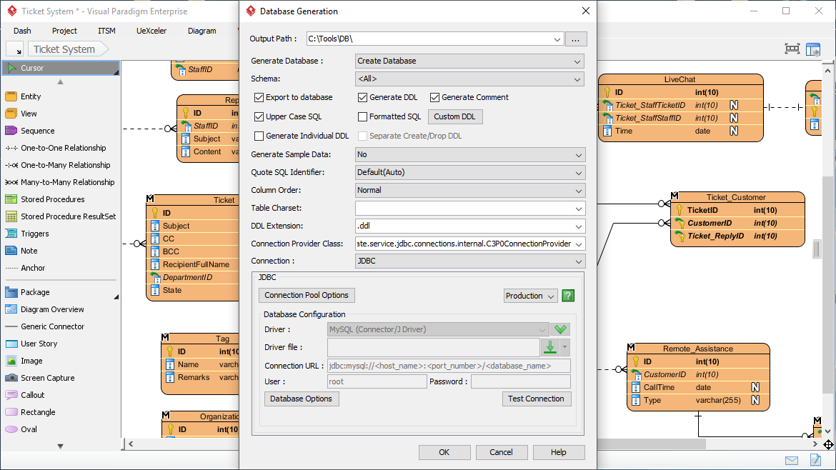This screenshot has width=836, height=470.
Task: Toggle Generate Comment checkbox
Action: [435, 98]
